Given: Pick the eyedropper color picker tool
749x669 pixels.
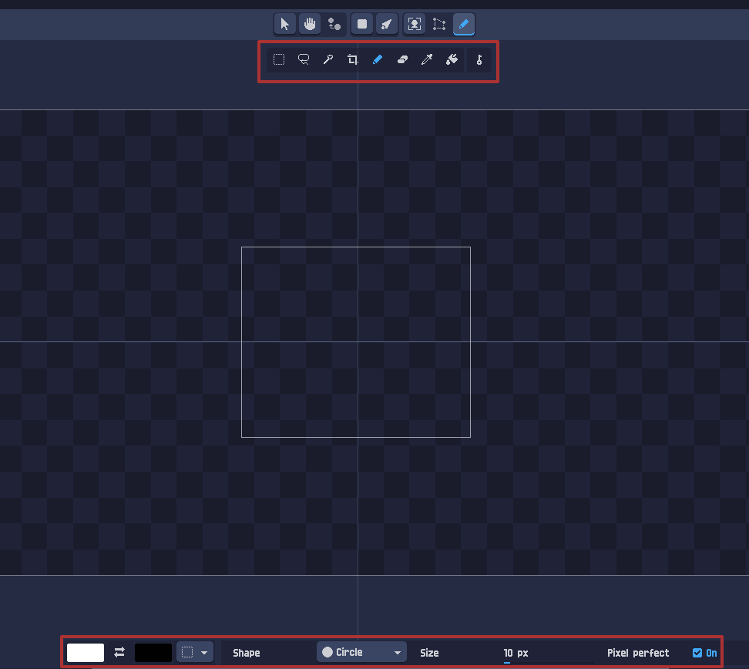Looking at the screenshot, I should pos(427,59).
